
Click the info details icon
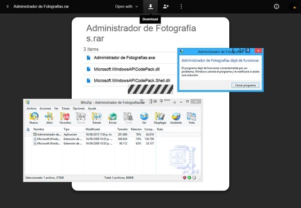pos(276,7)
